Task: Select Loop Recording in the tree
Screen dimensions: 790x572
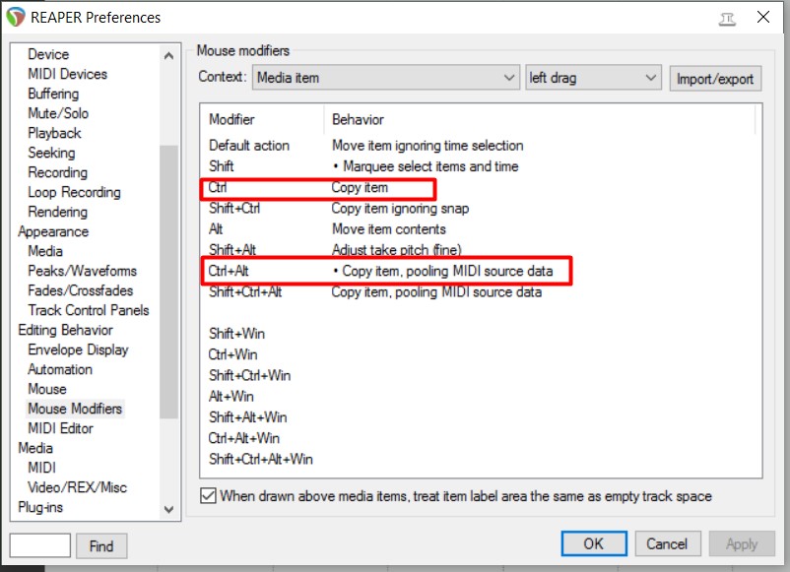Action: click(x=75, y=192)
